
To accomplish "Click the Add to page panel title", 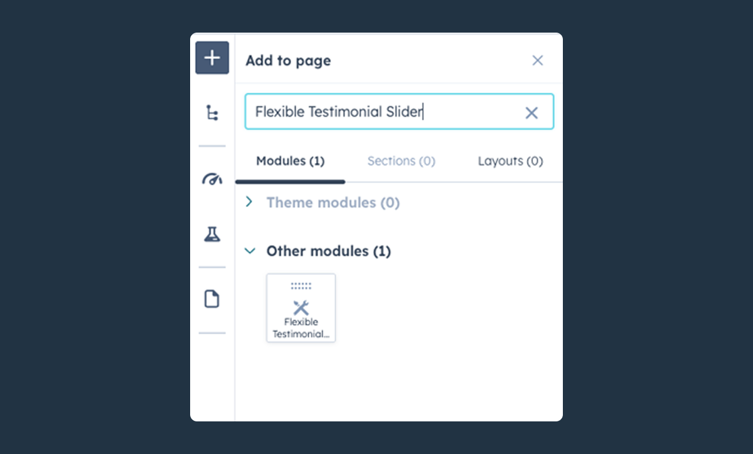I will coord(288,61).
